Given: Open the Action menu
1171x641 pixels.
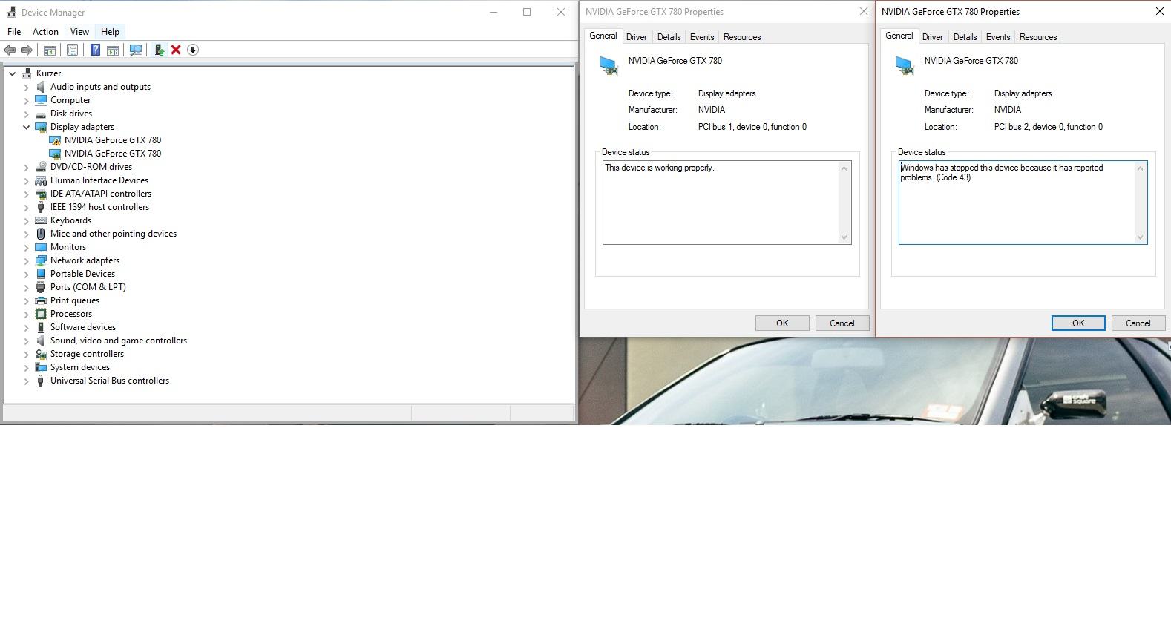Looking at the screenshot, I should 45,32.
